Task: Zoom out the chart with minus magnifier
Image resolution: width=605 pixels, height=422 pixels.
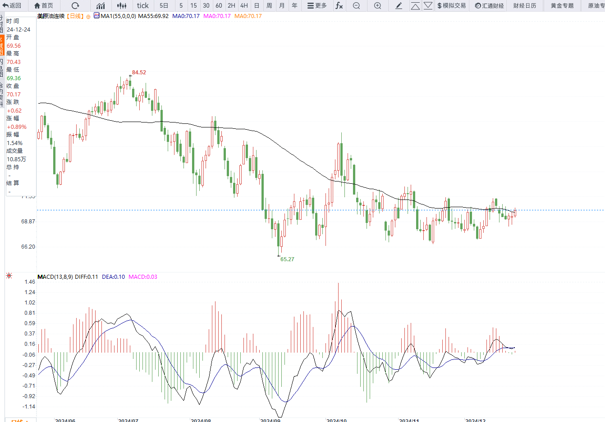Action: tap(356, 5)
